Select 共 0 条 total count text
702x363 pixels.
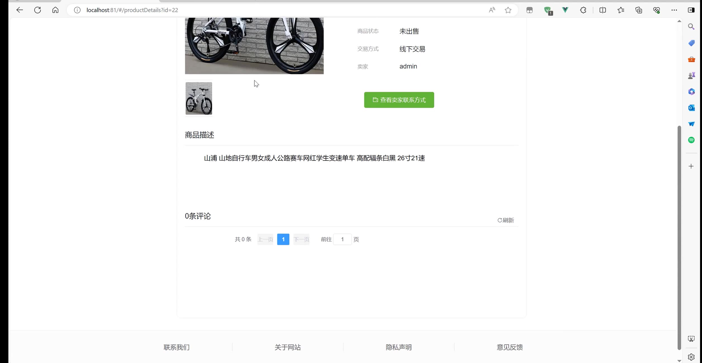click(243, 239)
